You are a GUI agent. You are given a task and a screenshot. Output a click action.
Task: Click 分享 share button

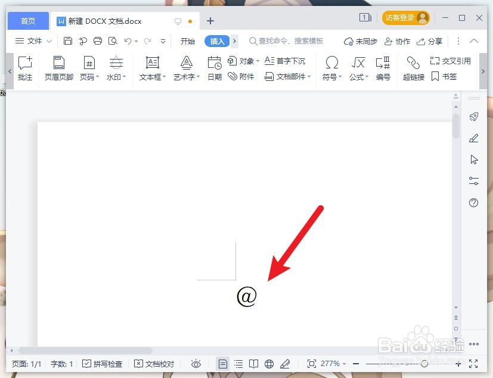(x=429, y=41)
